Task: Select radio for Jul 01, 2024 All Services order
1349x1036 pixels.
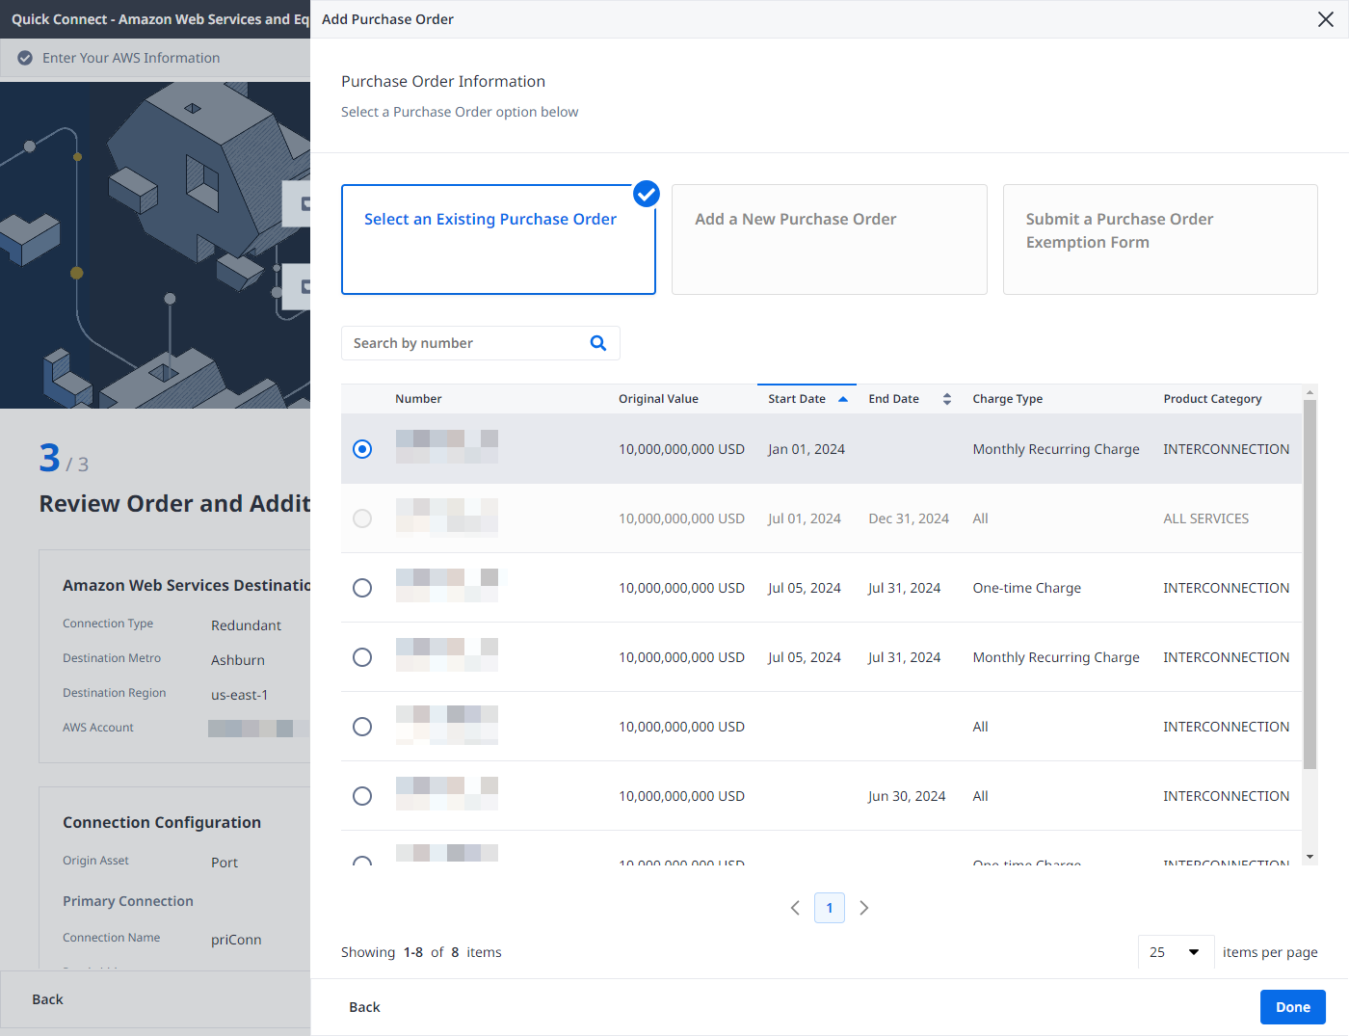Action: pos(362,518)
